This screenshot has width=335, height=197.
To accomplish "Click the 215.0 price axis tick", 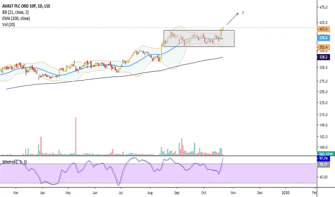I will click(323, 115).
